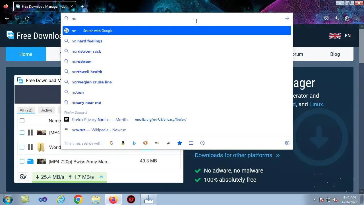The width and height of the screenshot is (364, 205).
Task: Expand the speed indicator chevron in FDM preview
Action: pos(101,177)
